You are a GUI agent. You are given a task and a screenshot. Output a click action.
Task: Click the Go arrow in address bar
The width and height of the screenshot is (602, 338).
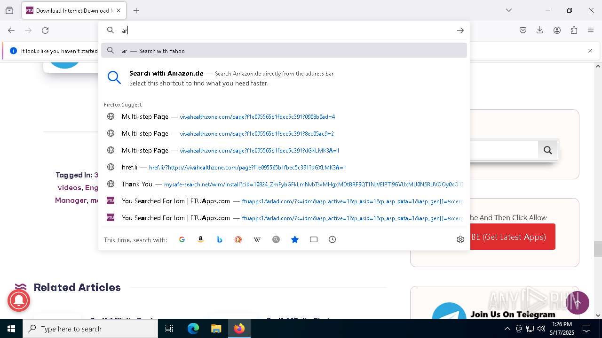(x=460, y=30)
